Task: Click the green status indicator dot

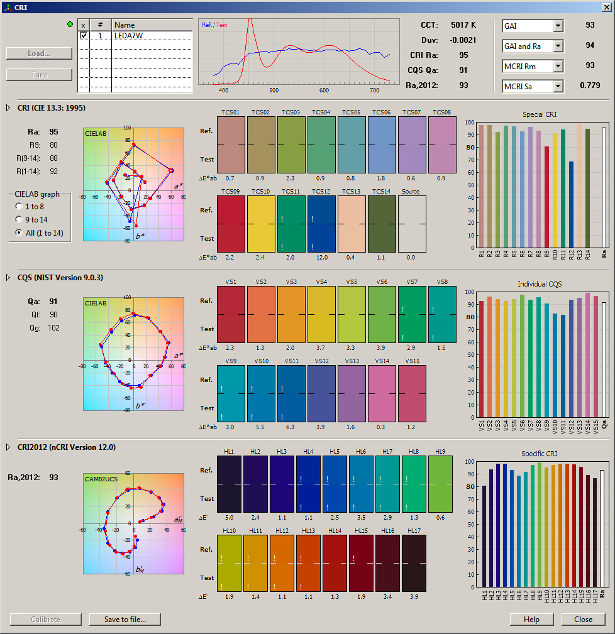Action: [x=70, y=25]
